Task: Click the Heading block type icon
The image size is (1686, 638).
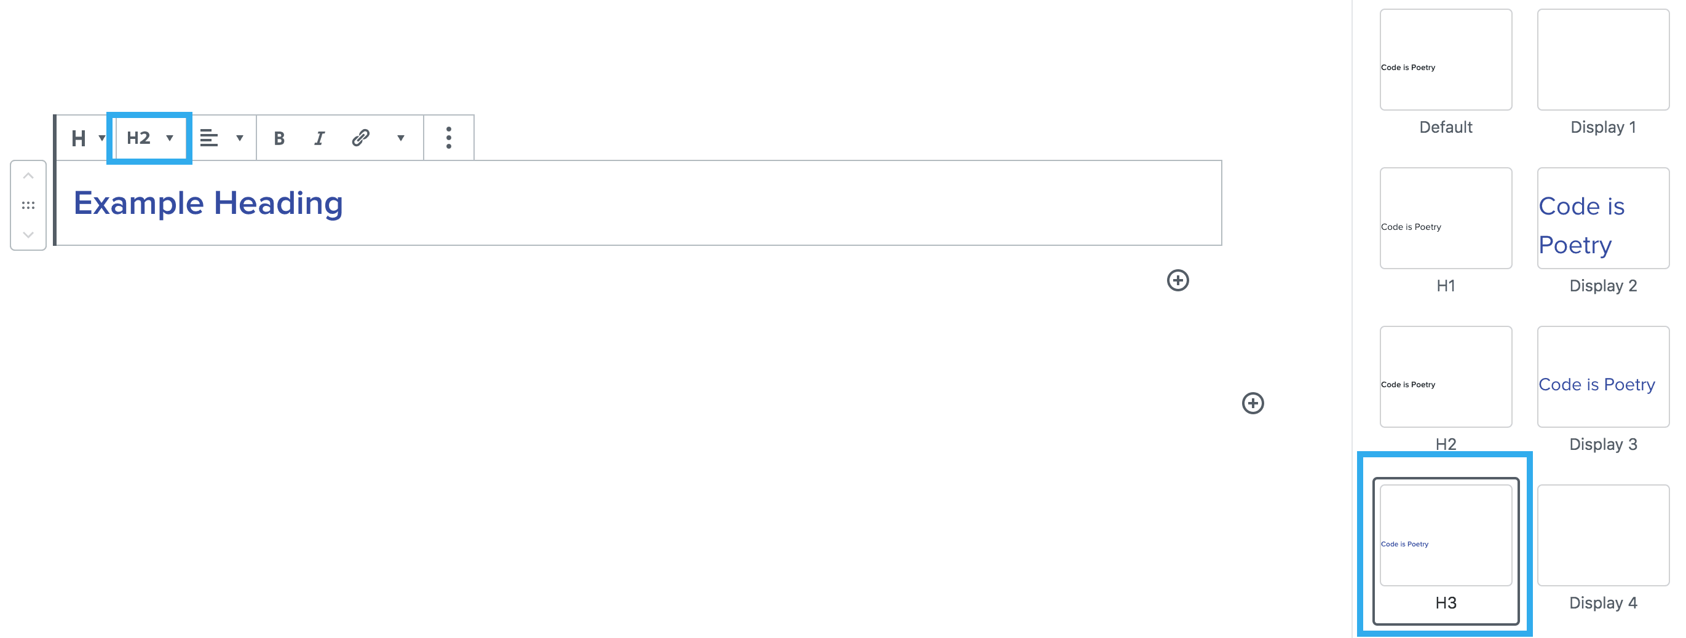Action: 79,138
